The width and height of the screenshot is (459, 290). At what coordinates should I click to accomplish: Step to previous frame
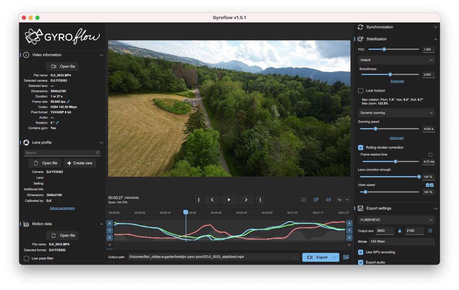click(212, 200)
